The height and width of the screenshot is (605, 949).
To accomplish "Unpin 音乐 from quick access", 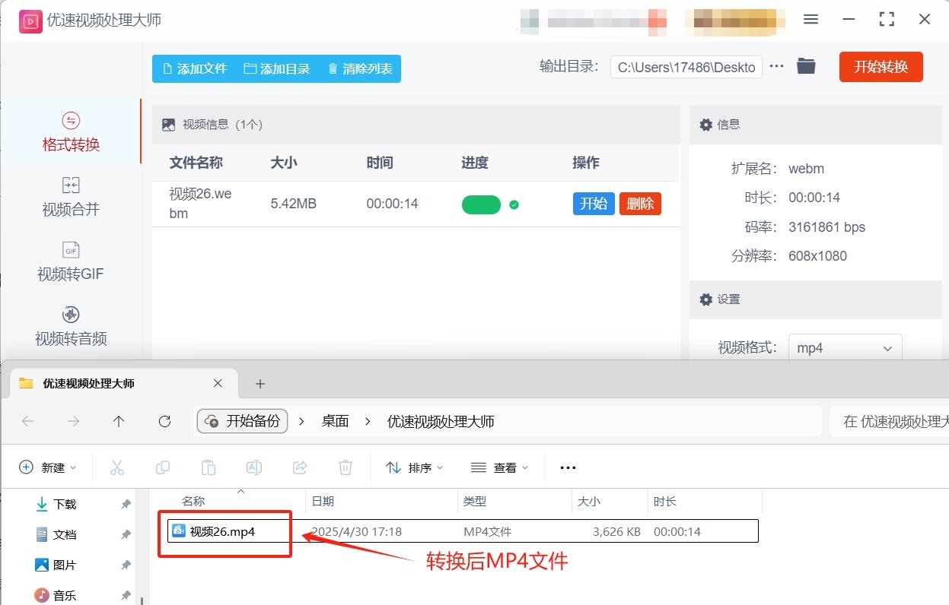I will click(x=126, y=596).
